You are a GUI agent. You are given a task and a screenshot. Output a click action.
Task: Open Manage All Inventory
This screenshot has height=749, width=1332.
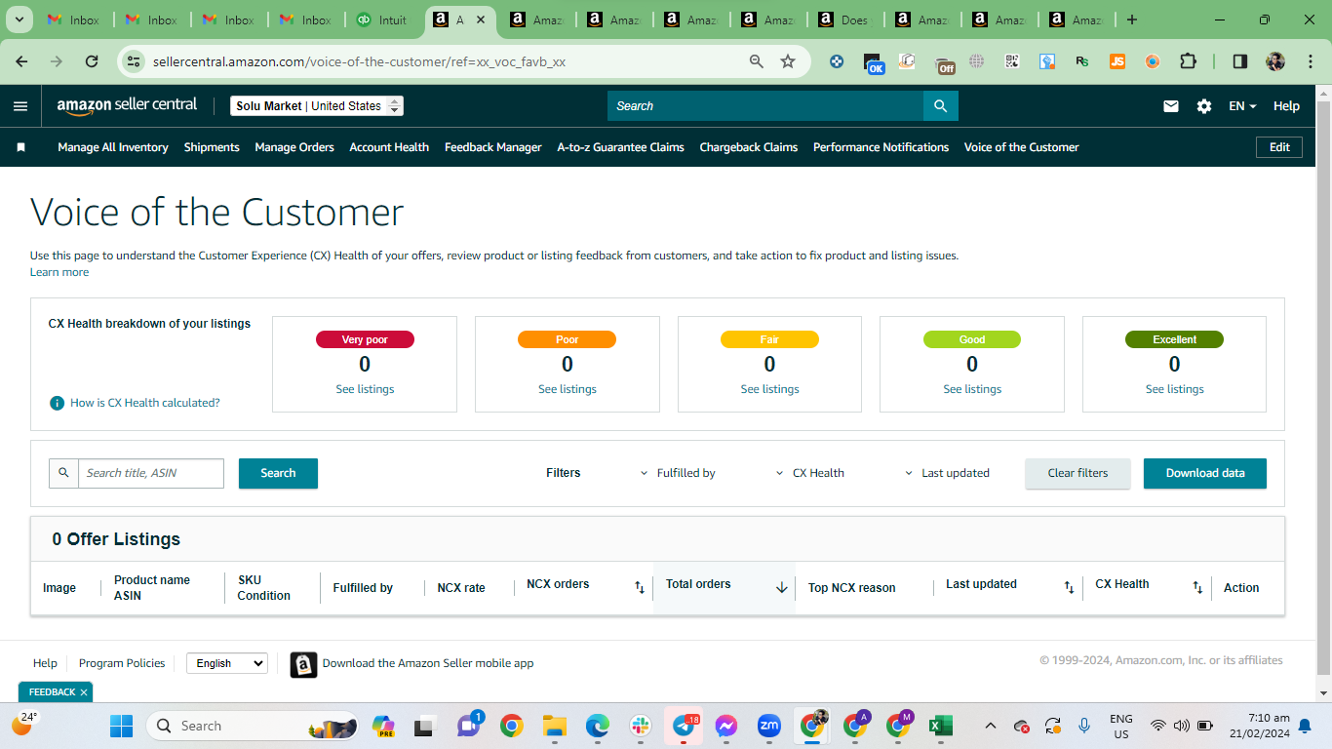[113, 147]
